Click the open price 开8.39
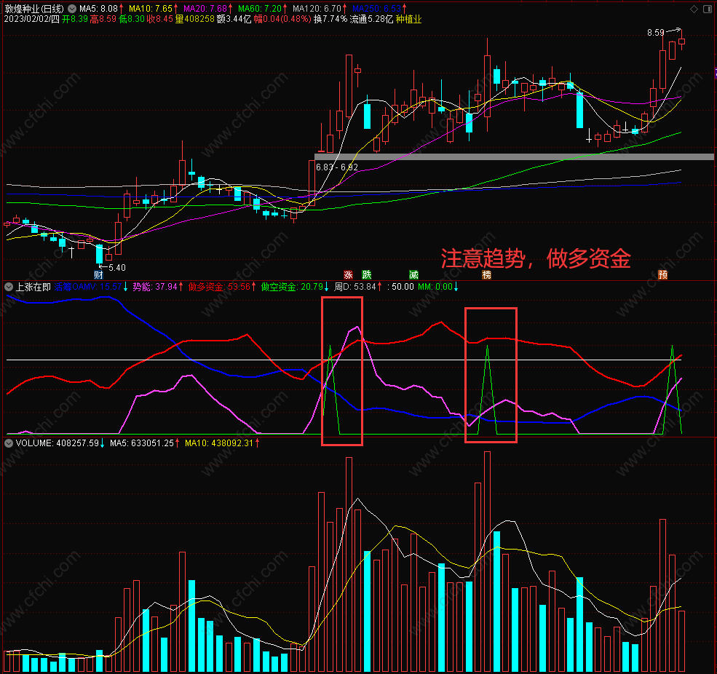Image resolution: width=717 pixels, height=674 pixels. point(74,19)
